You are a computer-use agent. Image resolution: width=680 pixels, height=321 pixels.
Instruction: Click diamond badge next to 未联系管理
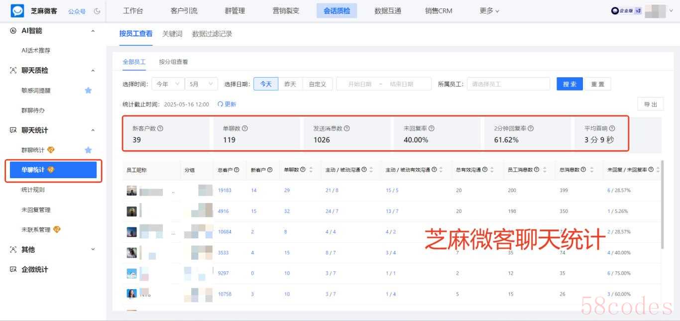tap(57, 229)
